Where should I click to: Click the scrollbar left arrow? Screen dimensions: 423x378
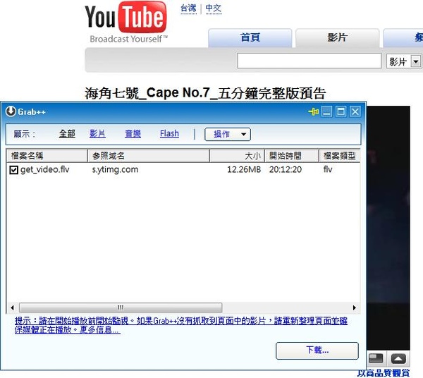tap(12, 307)
